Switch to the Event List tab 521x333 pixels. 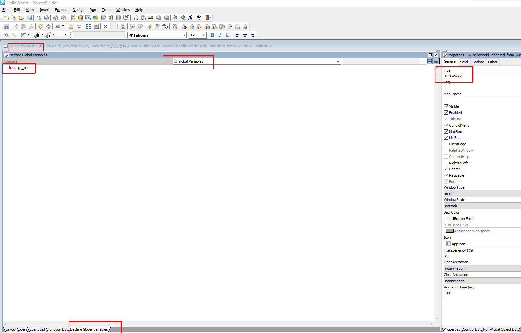pyautogui.click(x=37, y=329)
